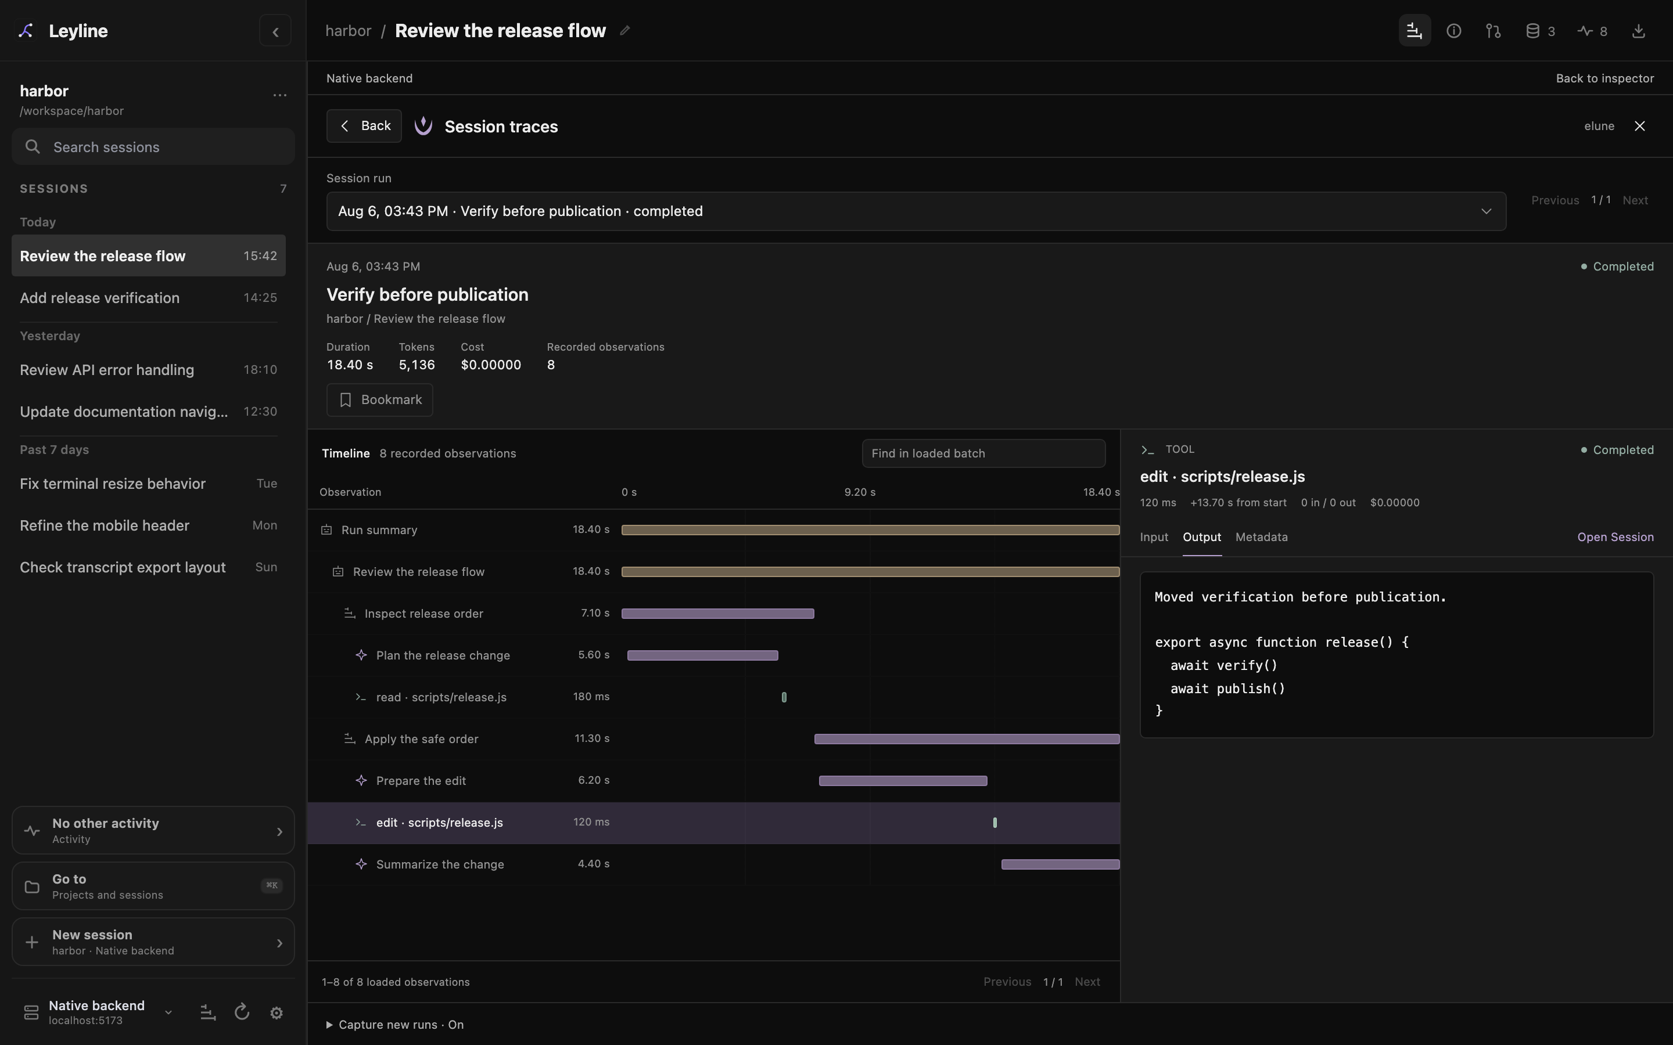1673x1045 pixels.
Task: Switch to the Input tab
Action: tap(1154, 537)
